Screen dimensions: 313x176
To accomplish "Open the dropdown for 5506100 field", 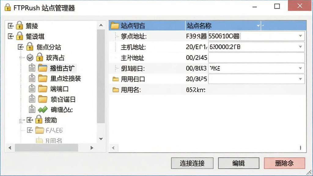I will [x=300, y=36].
